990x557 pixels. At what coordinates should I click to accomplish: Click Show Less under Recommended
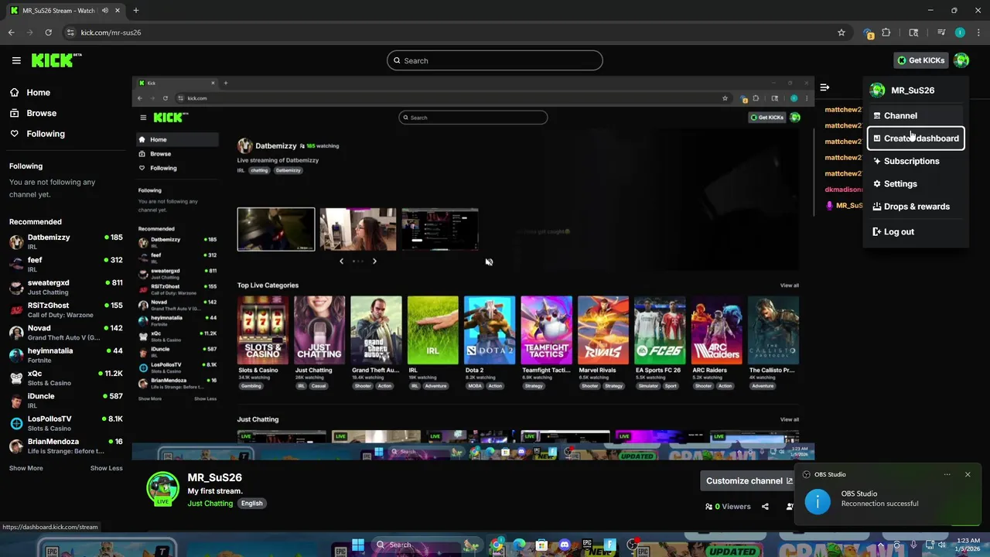click(x=106, y=468)
